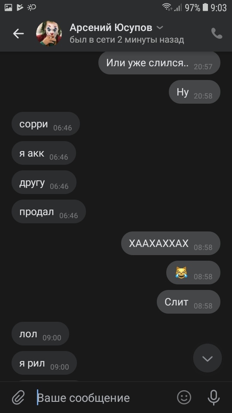
Task: Tap the Wi-Fi status bar icon
Action: (x=167, y=7)
